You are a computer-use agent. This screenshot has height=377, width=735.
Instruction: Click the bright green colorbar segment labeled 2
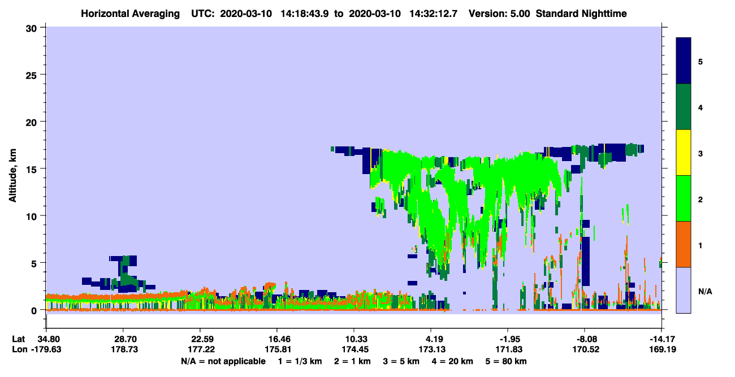(x=684, y=198)
